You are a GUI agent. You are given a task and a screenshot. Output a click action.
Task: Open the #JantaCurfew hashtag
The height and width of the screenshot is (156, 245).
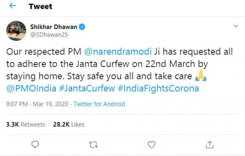(87, 89)
